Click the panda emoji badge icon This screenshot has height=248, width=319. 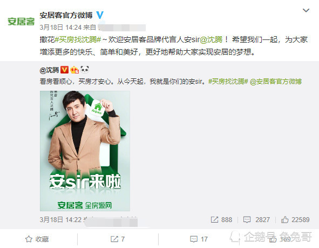85,70
